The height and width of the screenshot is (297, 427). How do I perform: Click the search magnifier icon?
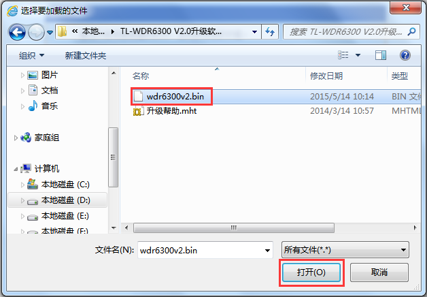coord(412,31)
